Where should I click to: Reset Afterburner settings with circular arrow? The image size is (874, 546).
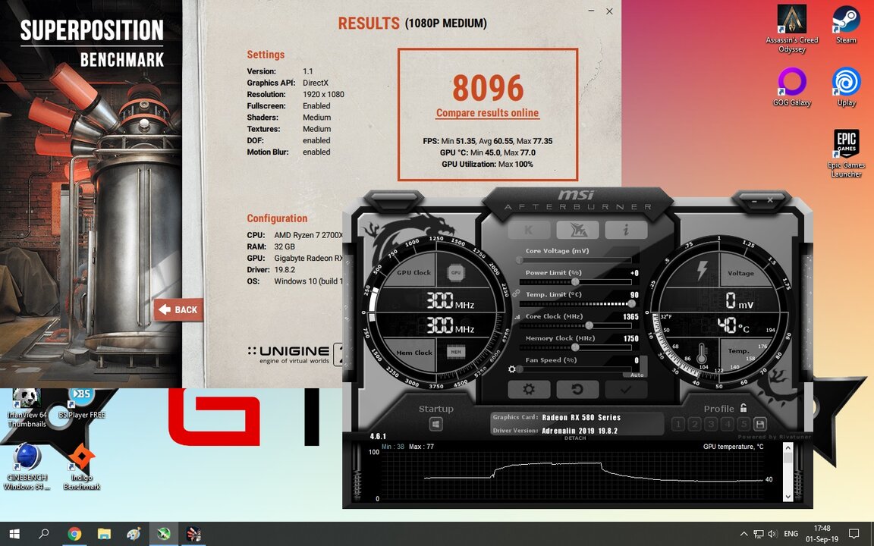click(x=577, y=389)
